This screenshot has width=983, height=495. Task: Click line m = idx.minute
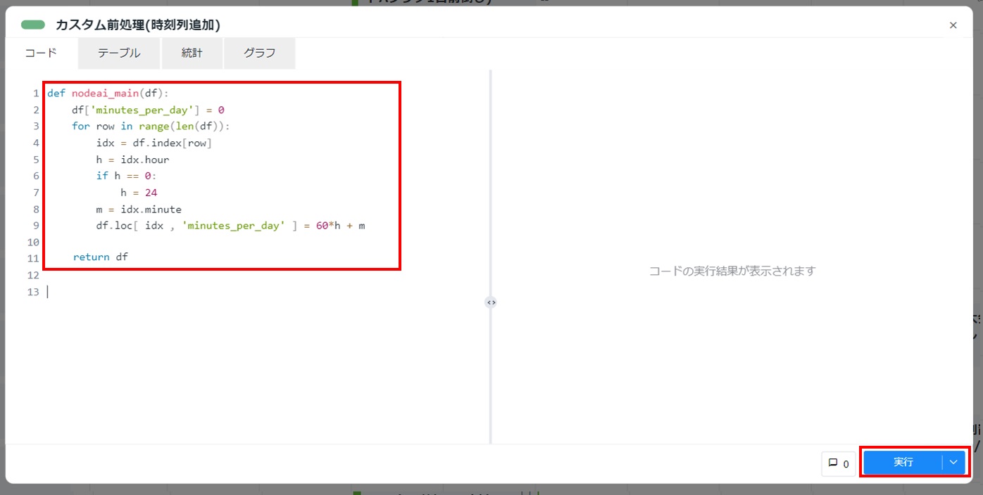[139, 210]
